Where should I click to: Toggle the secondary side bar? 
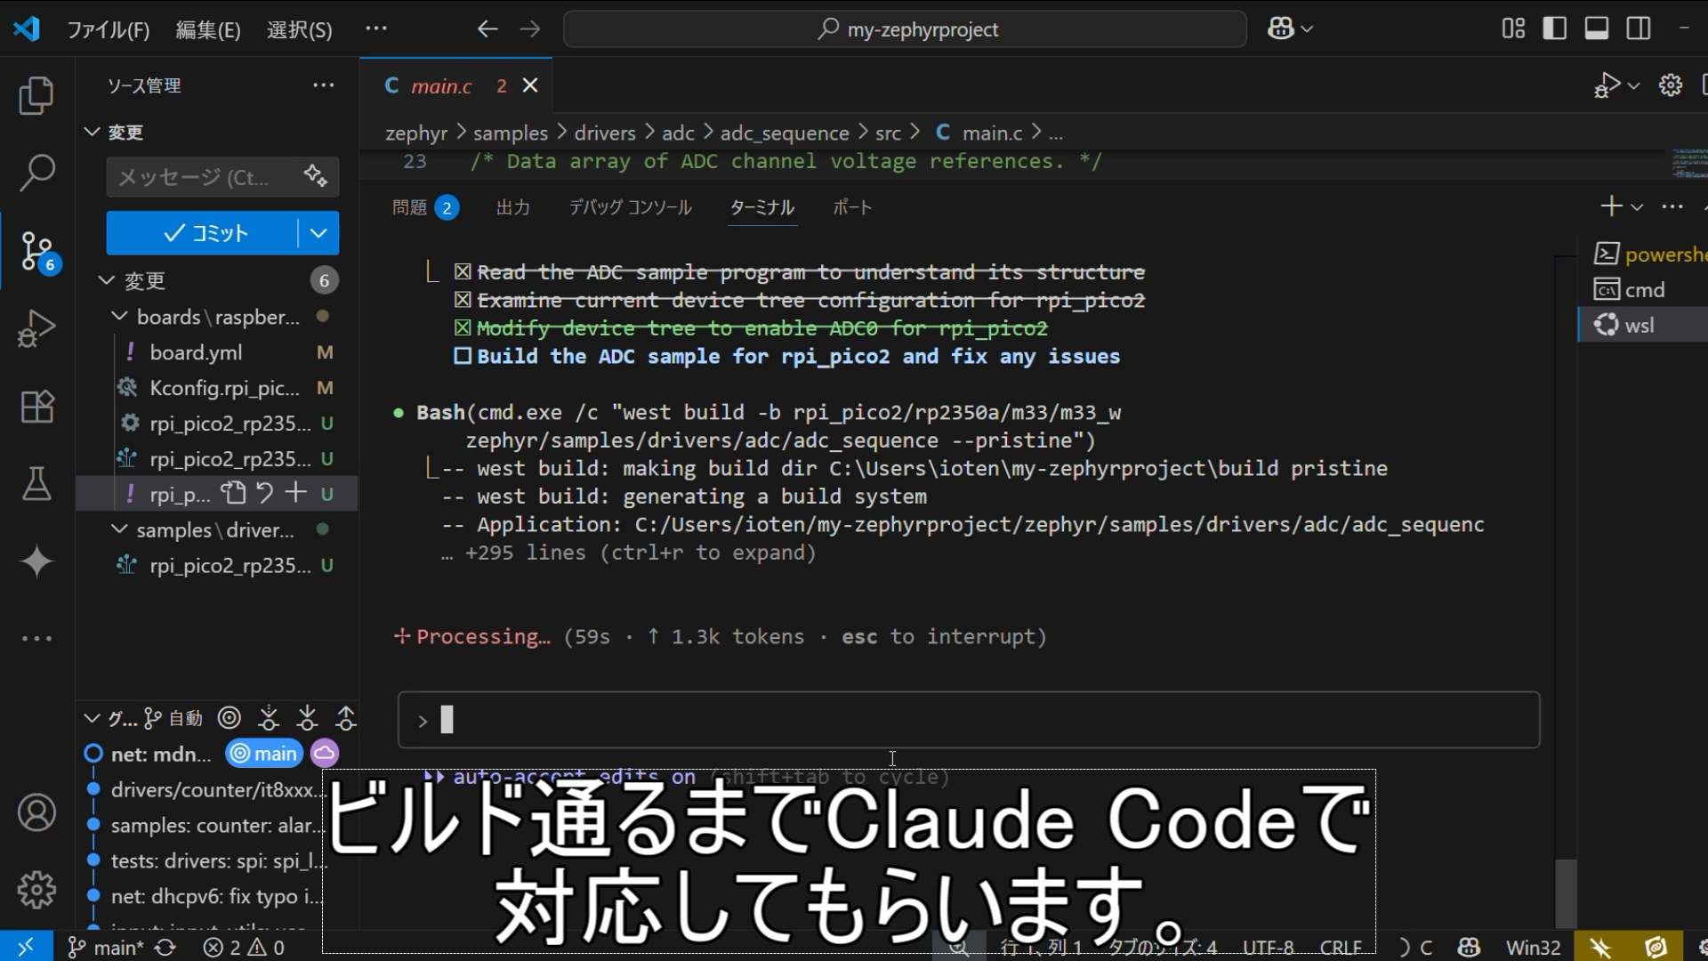pyautogui.click(x=1639, y=29)
